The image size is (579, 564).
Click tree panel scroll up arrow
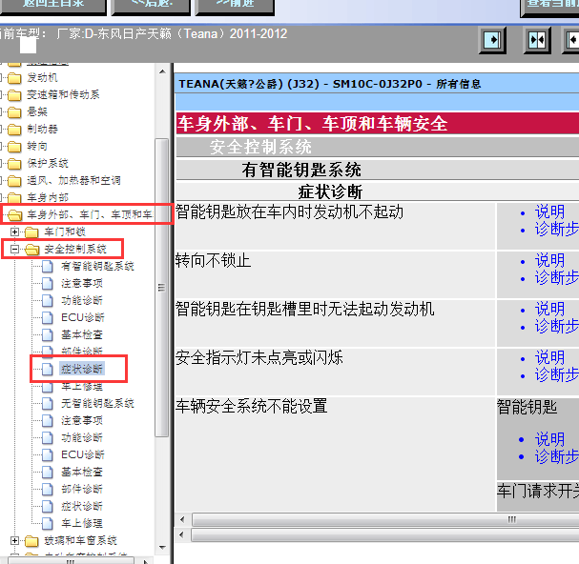click(162, 71)
